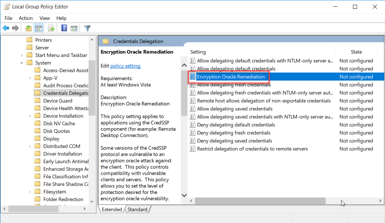Collapse the System tree node
Viewport: 385px width, 223px height.
[22, 63]
